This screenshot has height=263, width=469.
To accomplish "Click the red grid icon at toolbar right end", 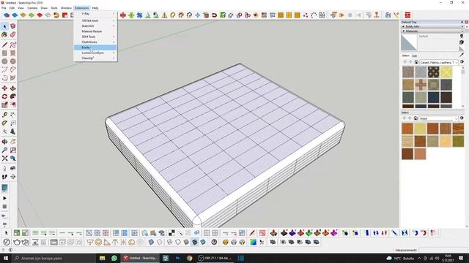I will pyautogui.click(x=407, y=15).
